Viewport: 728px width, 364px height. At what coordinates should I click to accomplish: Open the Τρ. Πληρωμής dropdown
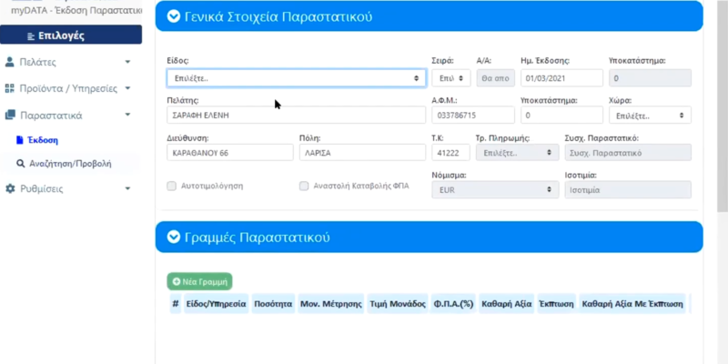tap(517, 153)
